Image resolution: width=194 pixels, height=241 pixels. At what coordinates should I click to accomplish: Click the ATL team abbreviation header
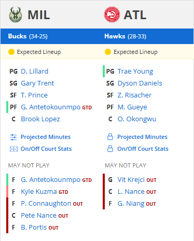pyautogui.click(x=135, y=15)
